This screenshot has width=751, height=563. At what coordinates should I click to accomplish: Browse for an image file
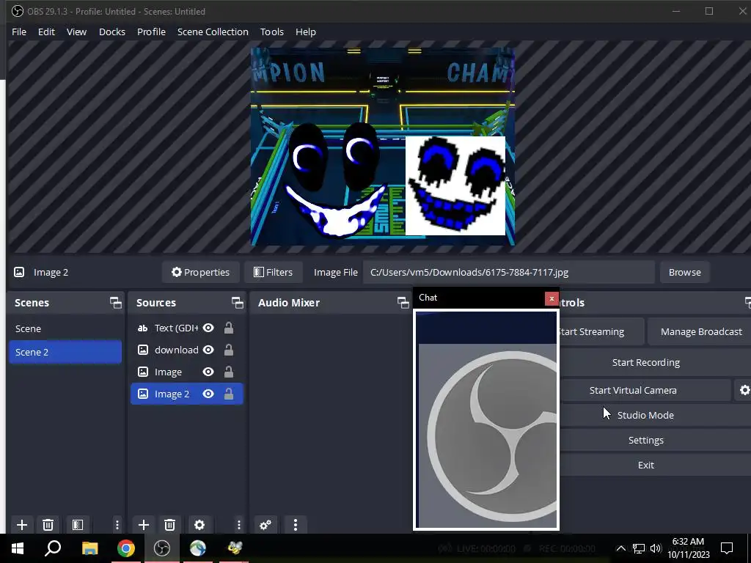[684, 273]
